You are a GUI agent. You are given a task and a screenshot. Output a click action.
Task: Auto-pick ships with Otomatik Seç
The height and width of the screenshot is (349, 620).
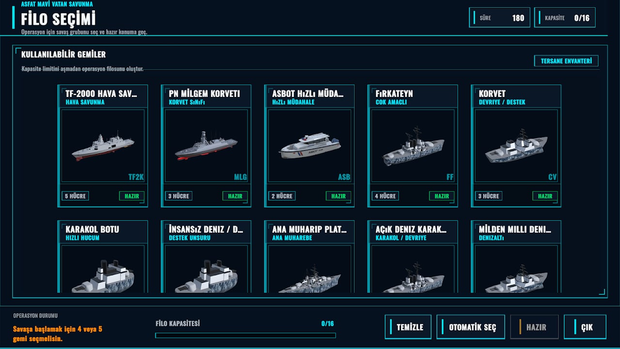click(470, 327)
